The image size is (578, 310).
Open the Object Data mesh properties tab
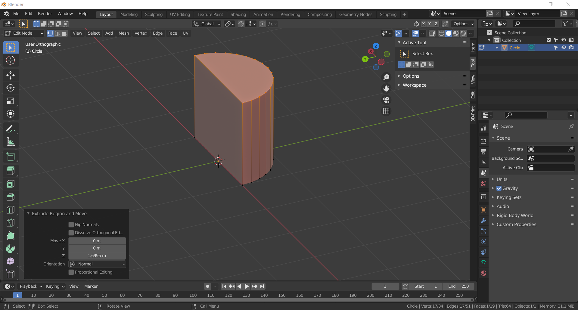pos(484,263)
